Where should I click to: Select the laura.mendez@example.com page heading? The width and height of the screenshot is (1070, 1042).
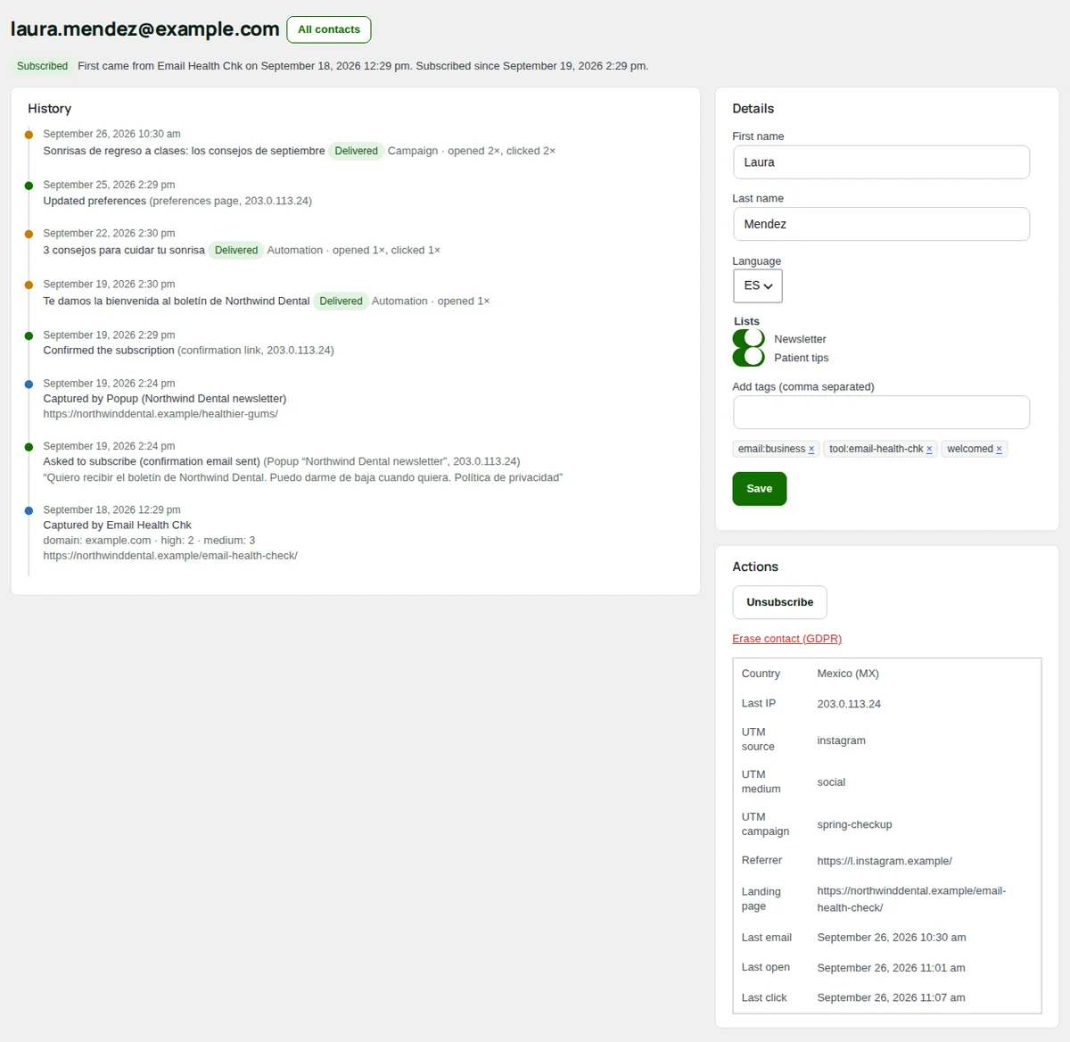pos(144,29)
